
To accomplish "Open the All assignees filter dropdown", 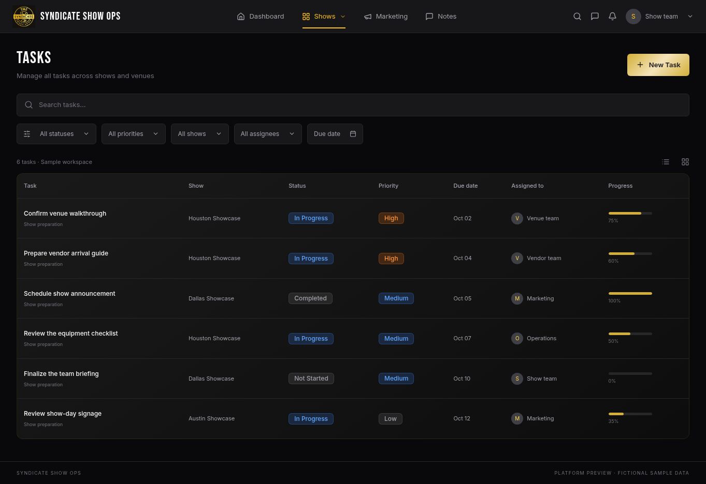I will (268, 134).
